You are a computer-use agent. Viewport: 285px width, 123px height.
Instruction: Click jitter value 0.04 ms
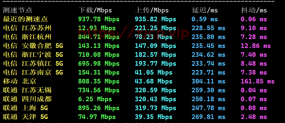[x=254, y=90]
